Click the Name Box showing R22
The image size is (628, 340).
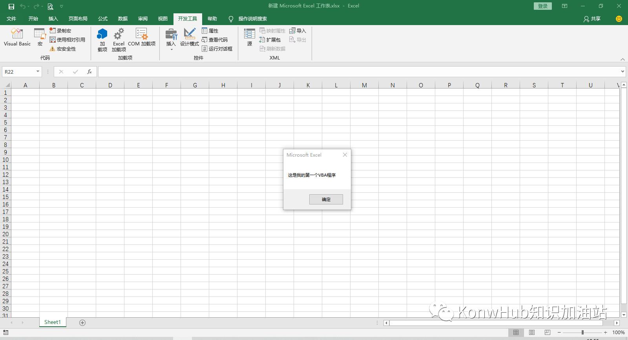point(19,72)
